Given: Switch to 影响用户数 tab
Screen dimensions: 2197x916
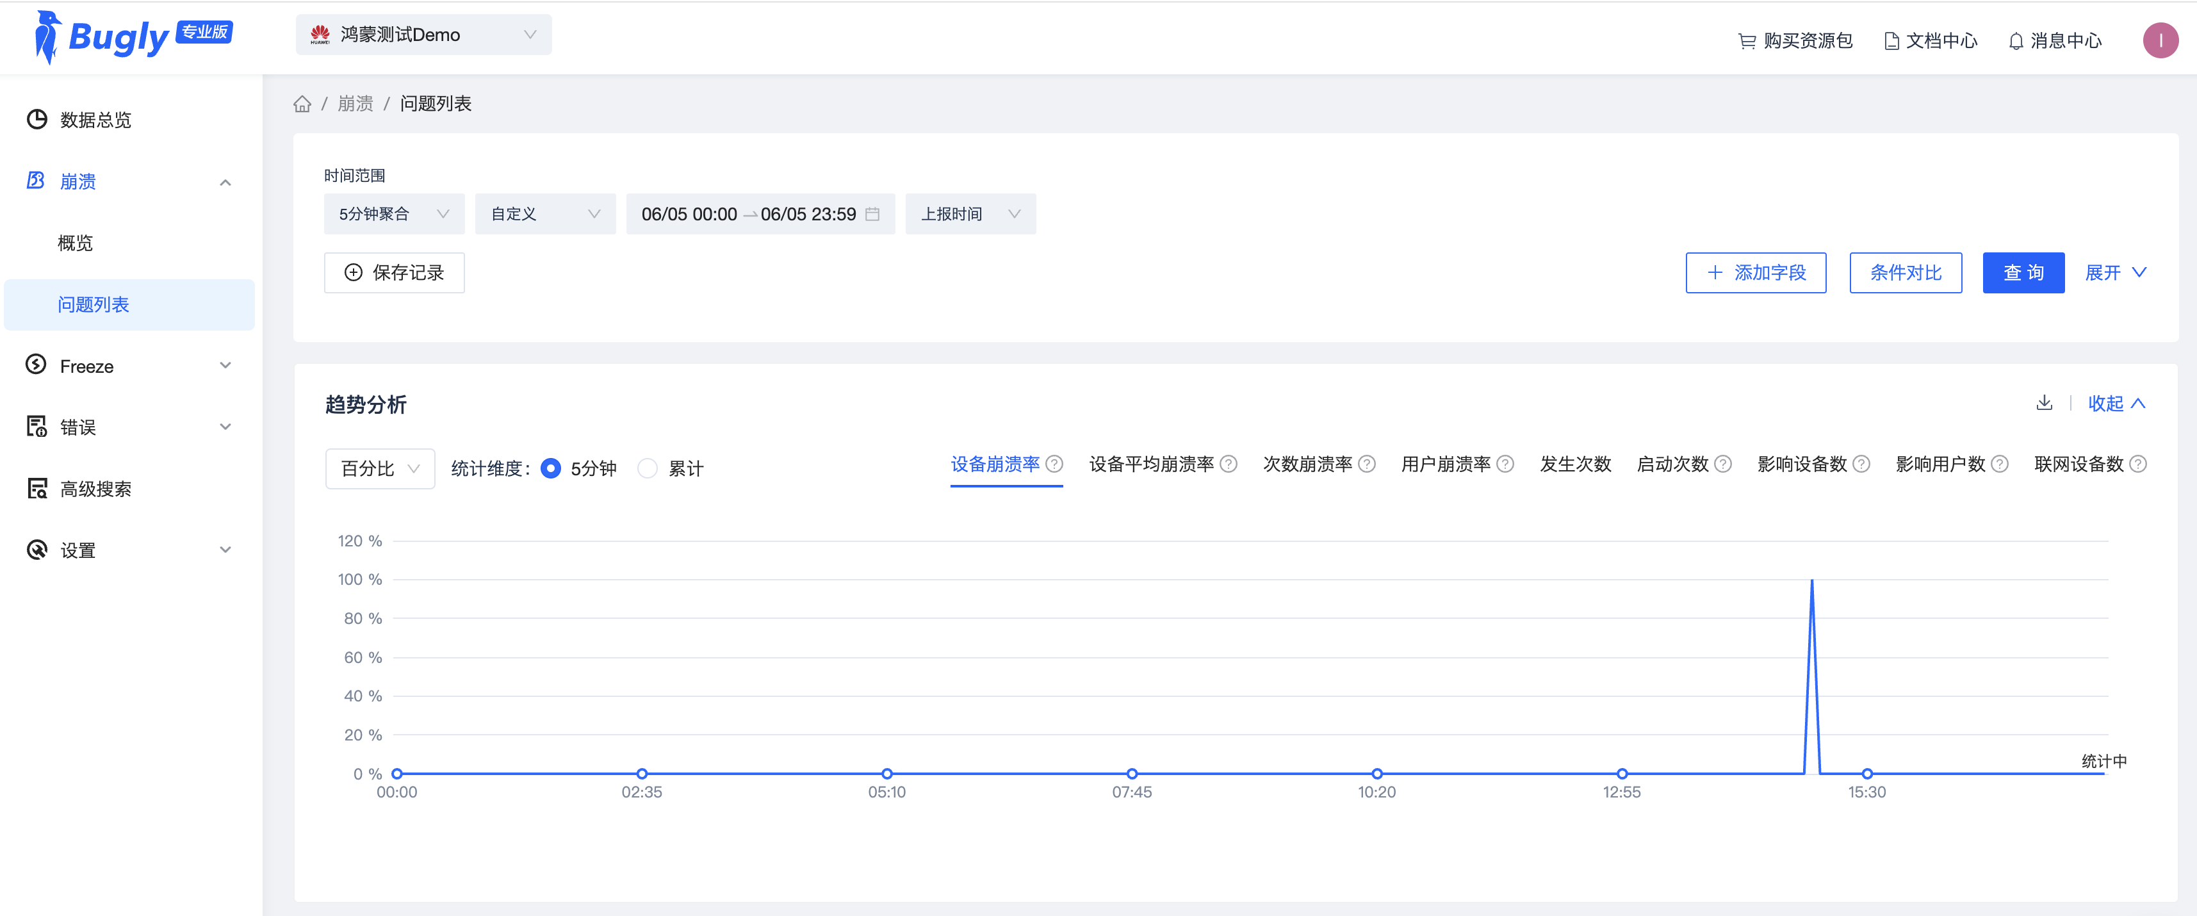Looking at the screenshot, I should point(1940,463).
